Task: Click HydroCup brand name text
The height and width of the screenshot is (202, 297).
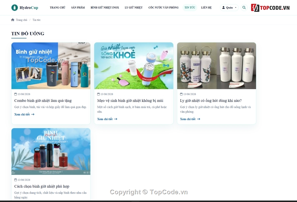Action: 29,8
